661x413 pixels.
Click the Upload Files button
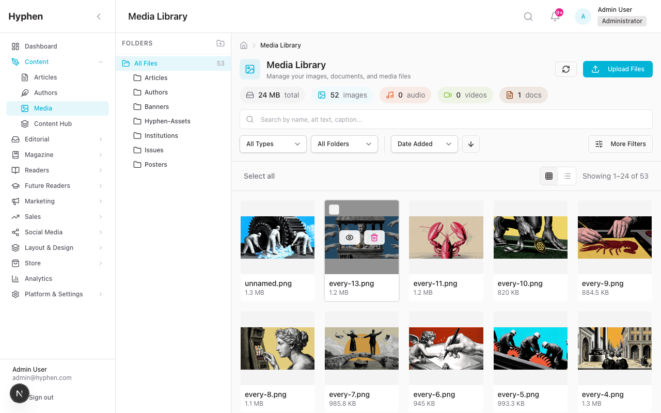[x=618, y=69]
